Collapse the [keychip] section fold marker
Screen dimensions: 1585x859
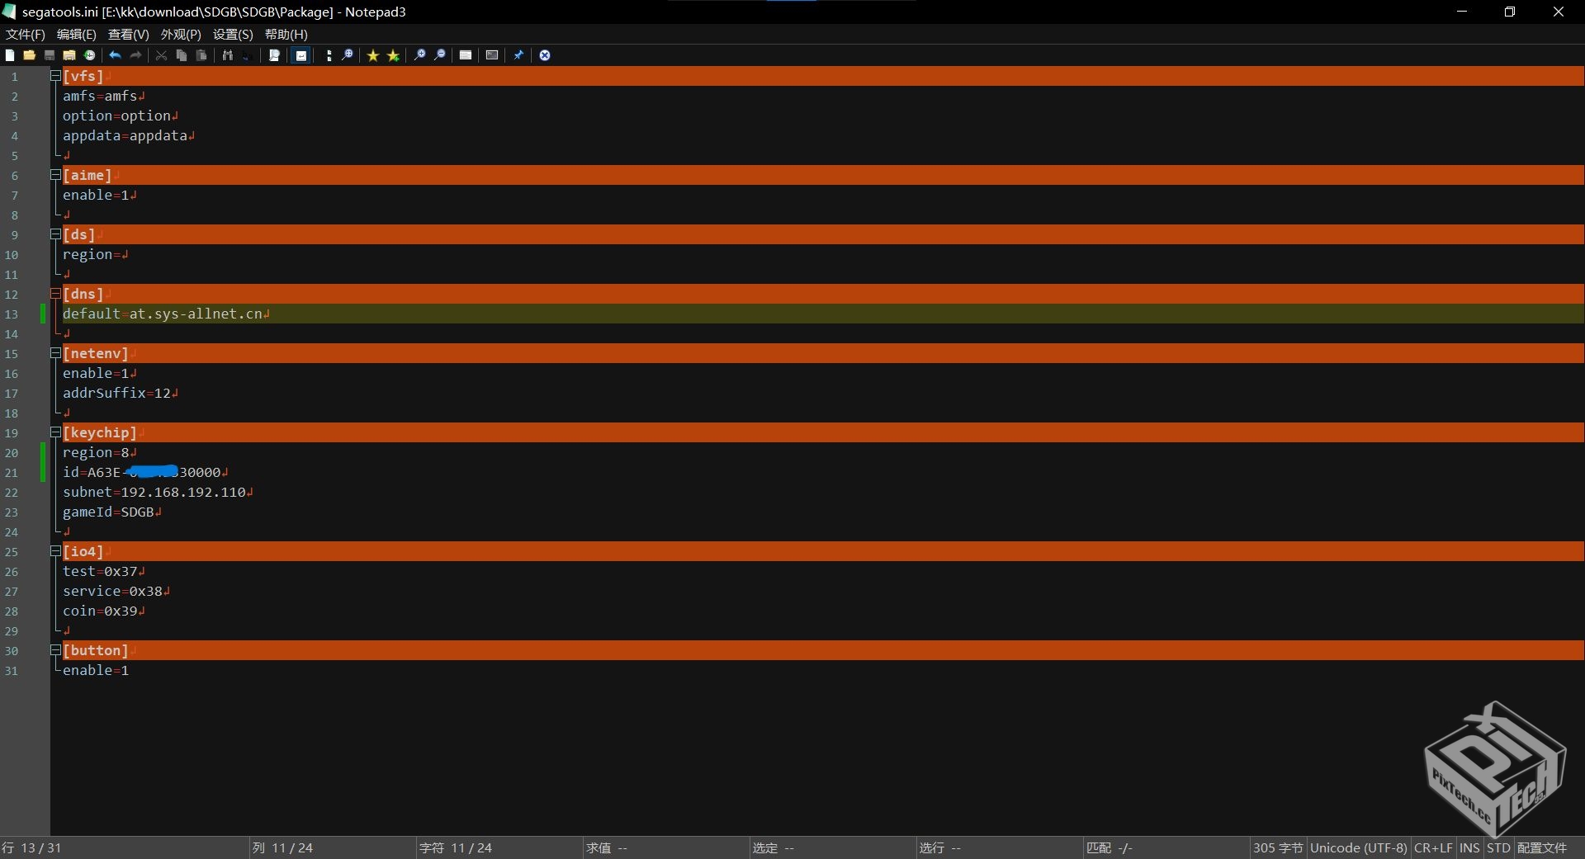[55, 432]
